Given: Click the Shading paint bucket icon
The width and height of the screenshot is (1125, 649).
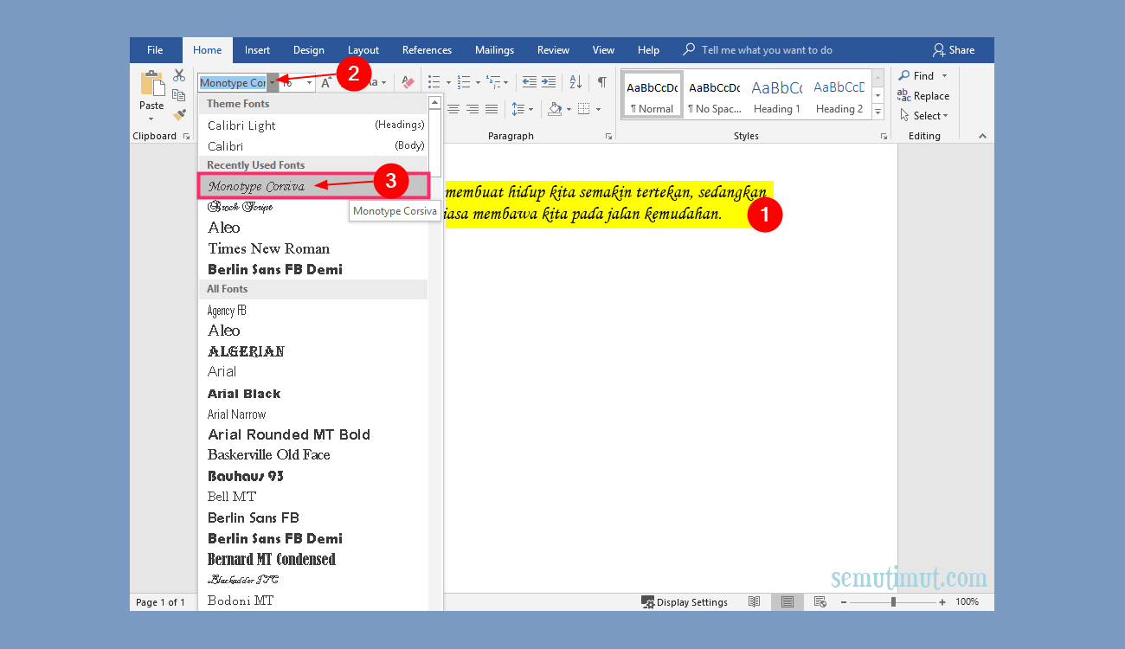Looking at the screenshot, I should point(555,109).
